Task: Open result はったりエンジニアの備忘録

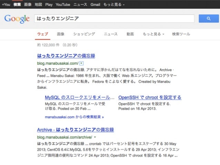Action: [66, 56]
